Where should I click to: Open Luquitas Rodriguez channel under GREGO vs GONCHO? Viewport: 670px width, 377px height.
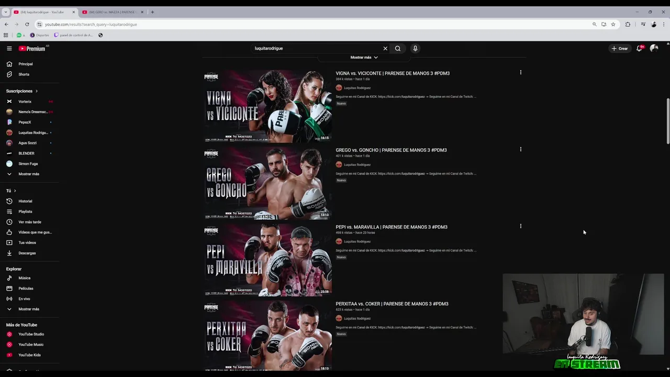point(357,164)
